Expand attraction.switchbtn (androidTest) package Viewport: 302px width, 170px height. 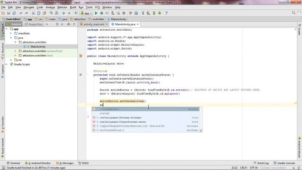pos(16,51)
